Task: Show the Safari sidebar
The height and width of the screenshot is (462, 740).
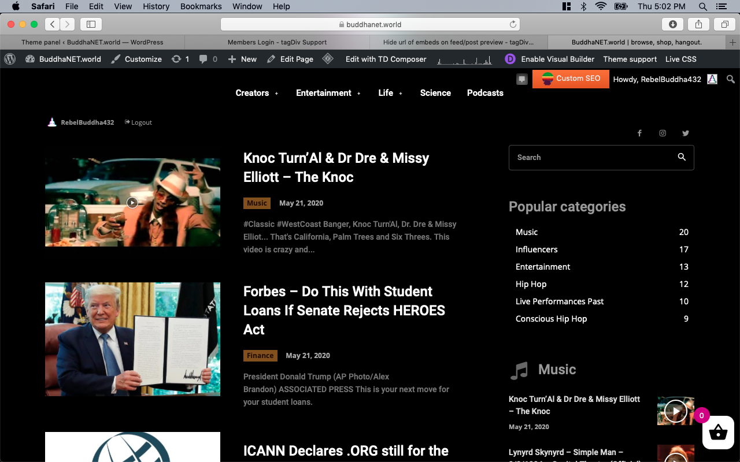Action: [x=91, y=24]
